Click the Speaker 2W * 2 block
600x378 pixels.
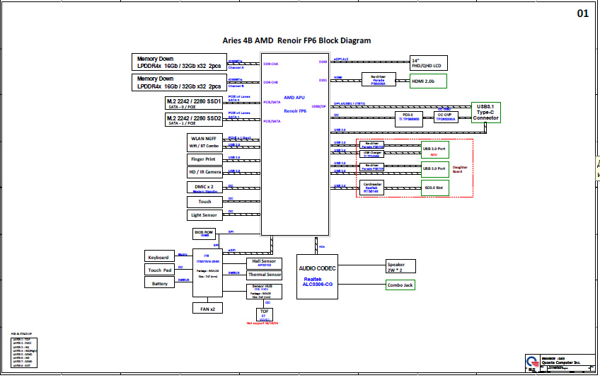coord(400,267)
